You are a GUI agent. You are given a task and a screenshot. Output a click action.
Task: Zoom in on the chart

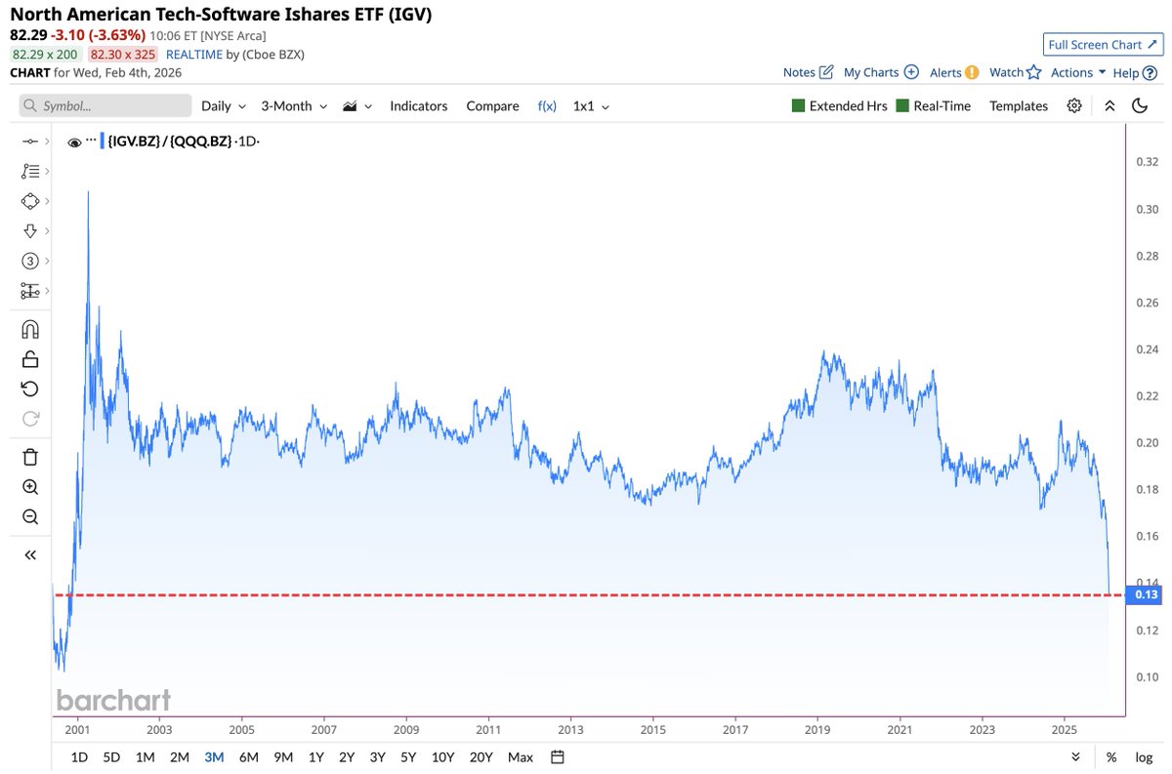click(x=29, y=487)
